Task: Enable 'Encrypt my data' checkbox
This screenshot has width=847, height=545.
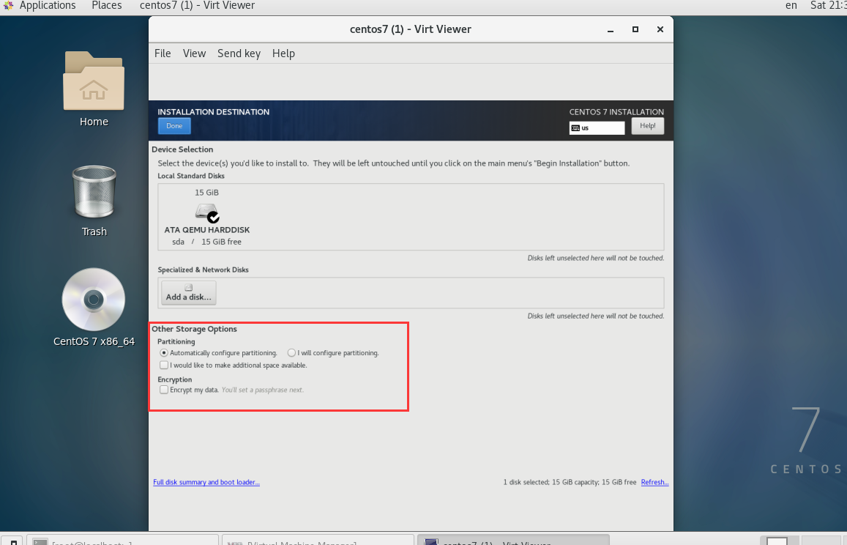Action: pos(164,389)
